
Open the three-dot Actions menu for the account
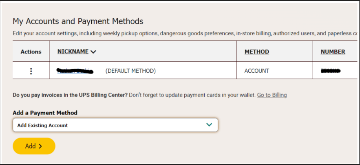click(31, 71)
